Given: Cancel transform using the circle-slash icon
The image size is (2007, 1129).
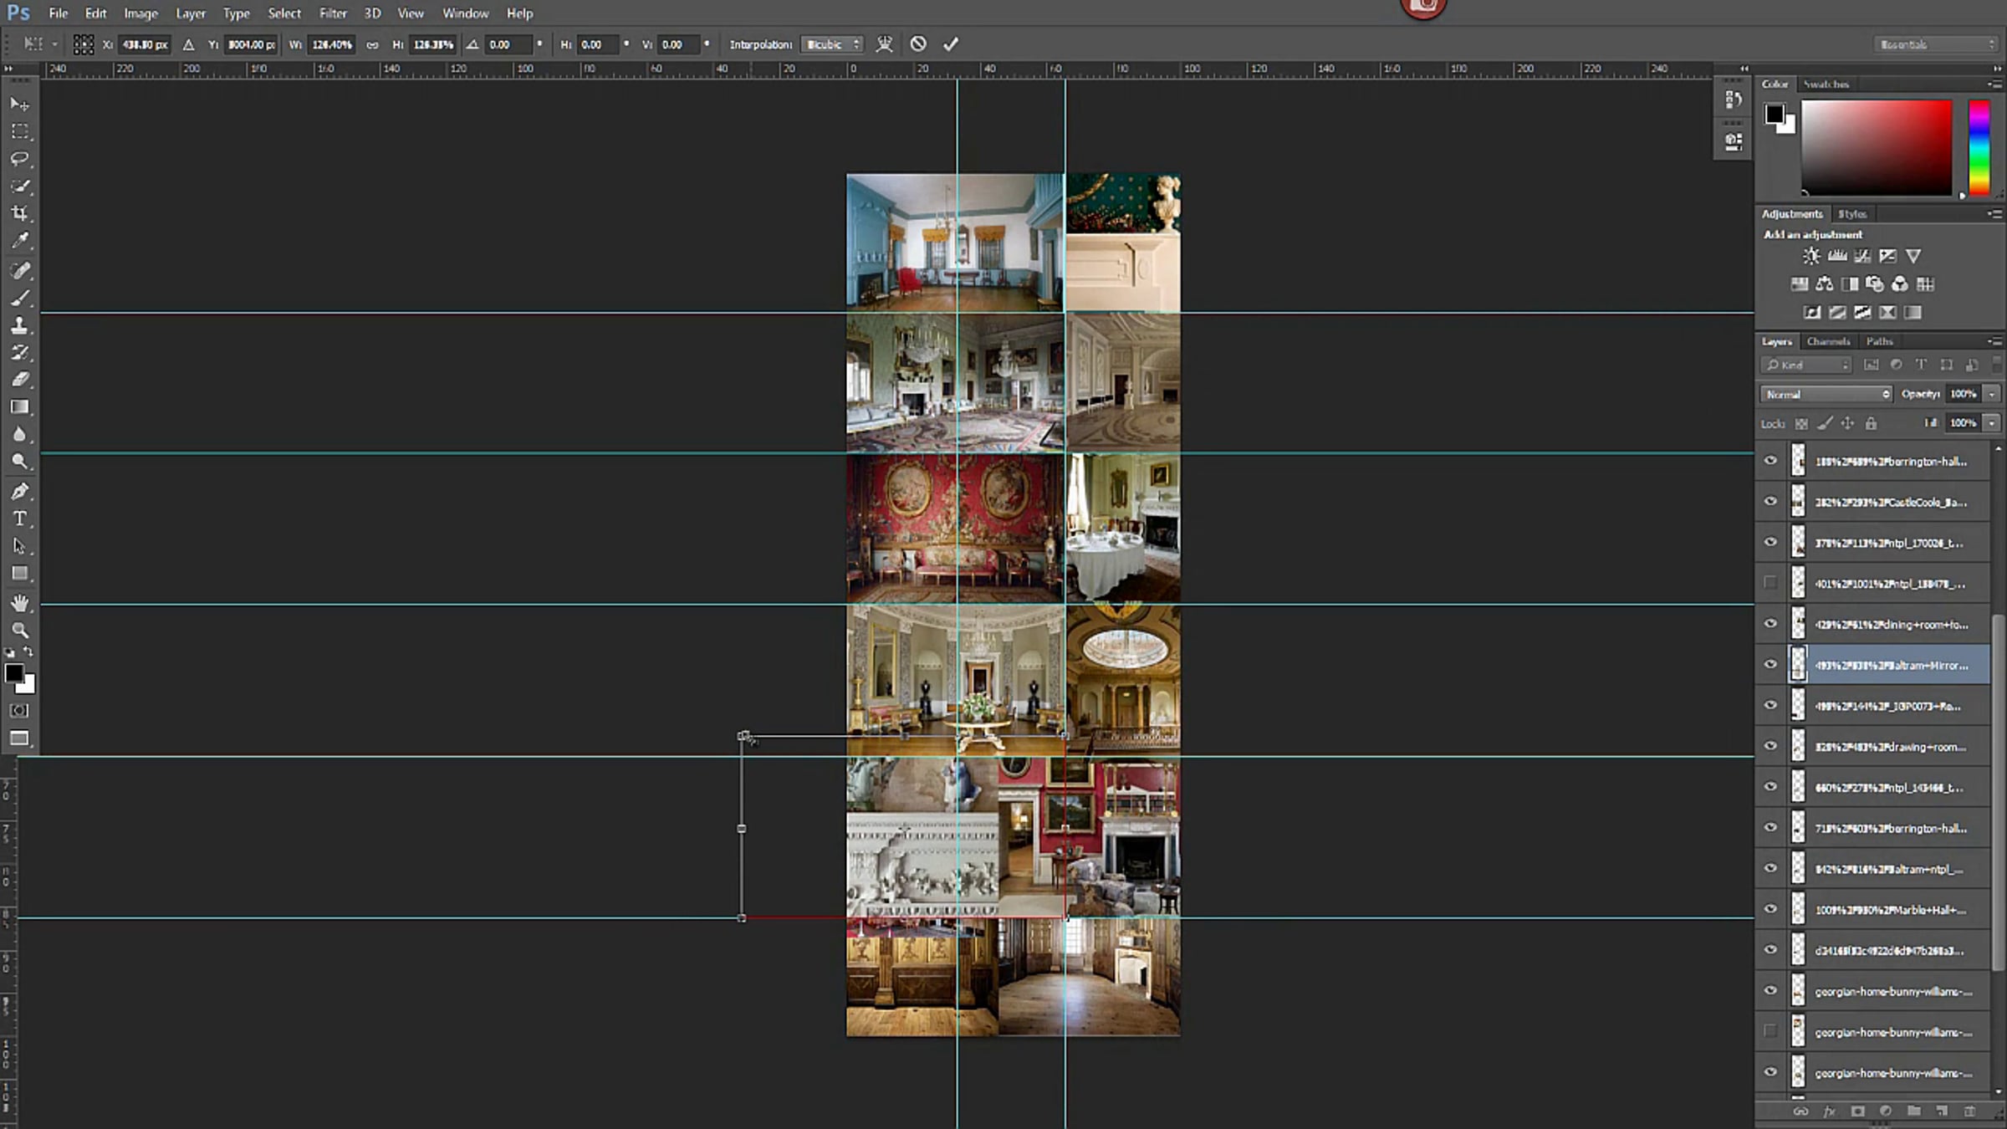Looking at the screenshot, I should [x=918, y=44].
